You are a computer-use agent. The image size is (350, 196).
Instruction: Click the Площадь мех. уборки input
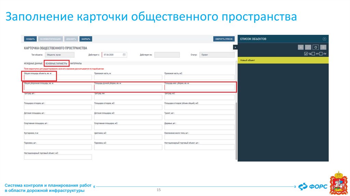pyautogui.click(x=200, y=87)
